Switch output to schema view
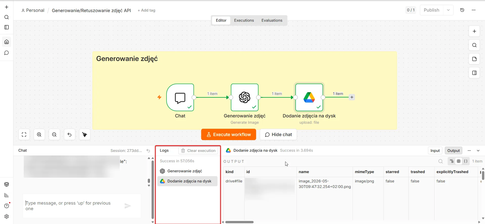 click(x=452, y=161)
